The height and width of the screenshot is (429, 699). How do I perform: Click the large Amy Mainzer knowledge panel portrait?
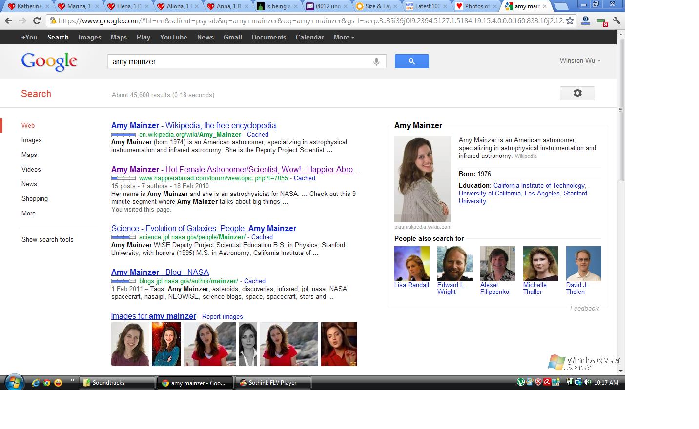pyautogui.click(x=423, y=179)
